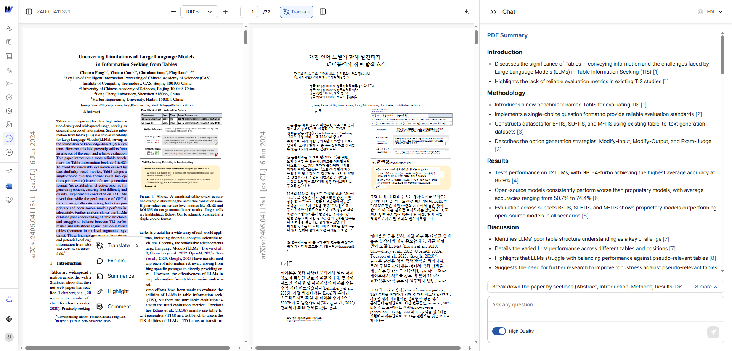Disable the High Quality toggle

tap(499, 331)
